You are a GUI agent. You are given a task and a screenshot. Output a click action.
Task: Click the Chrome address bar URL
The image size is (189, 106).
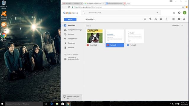[88, 7]
